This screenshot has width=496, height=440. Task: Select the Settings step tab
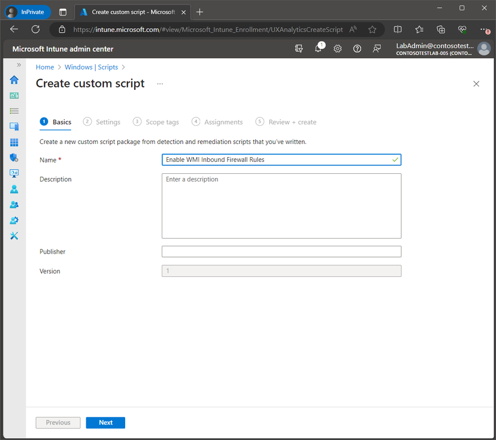[102, 122]
